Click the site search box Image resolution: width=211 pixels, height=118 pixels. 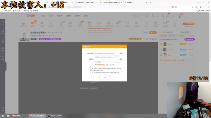pyautogui.click(x=138, y=16)
